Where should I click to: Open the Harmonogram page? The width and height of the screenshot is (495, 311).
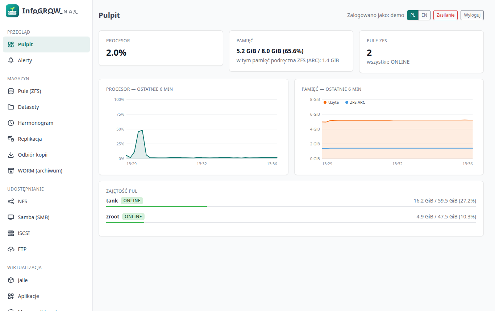46,123
